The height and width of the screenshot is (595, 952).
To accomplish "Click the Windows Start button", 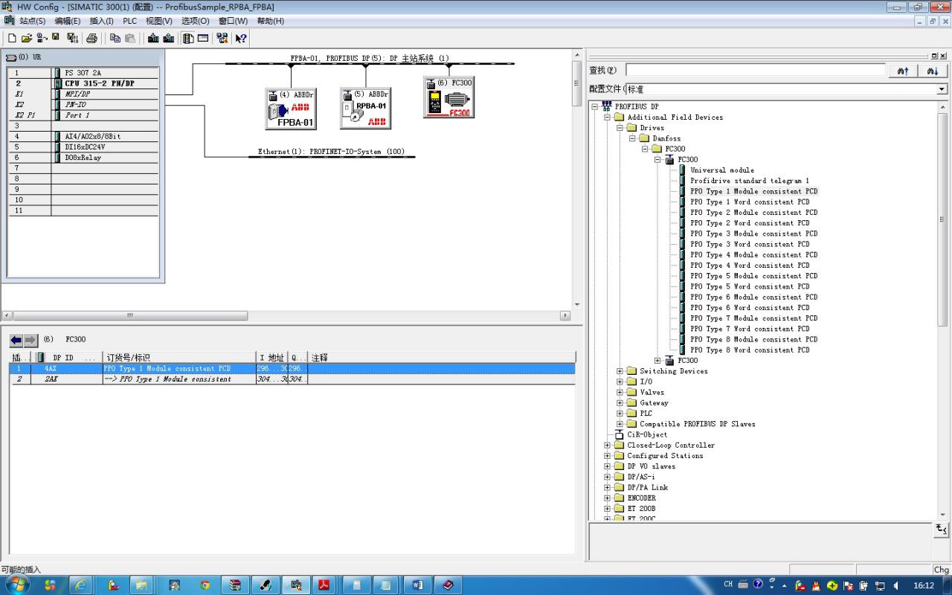I will [16, 585].
